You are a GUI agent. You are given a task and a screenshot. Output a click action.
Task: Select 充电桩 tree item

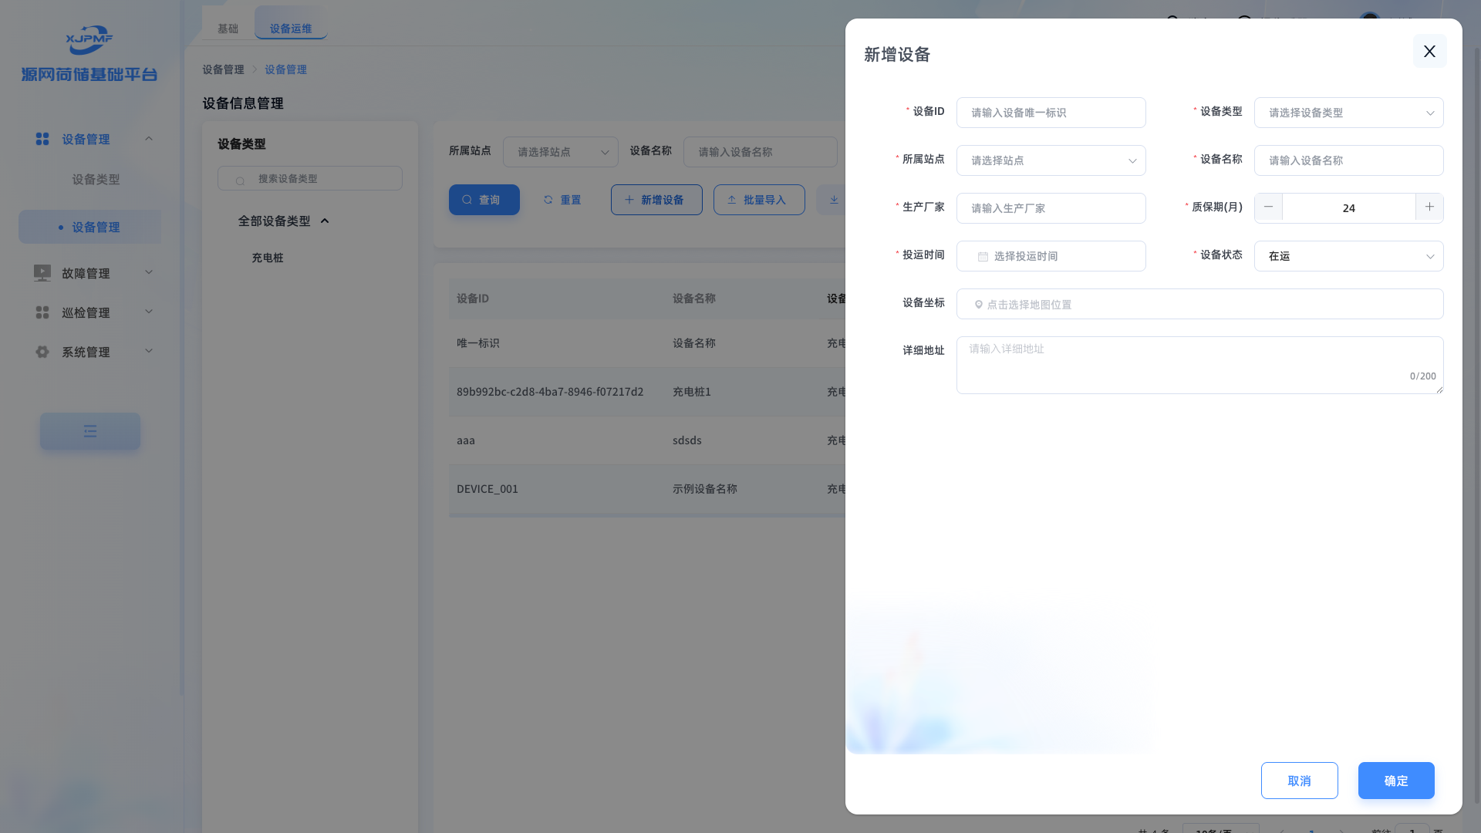coord(268,258)
